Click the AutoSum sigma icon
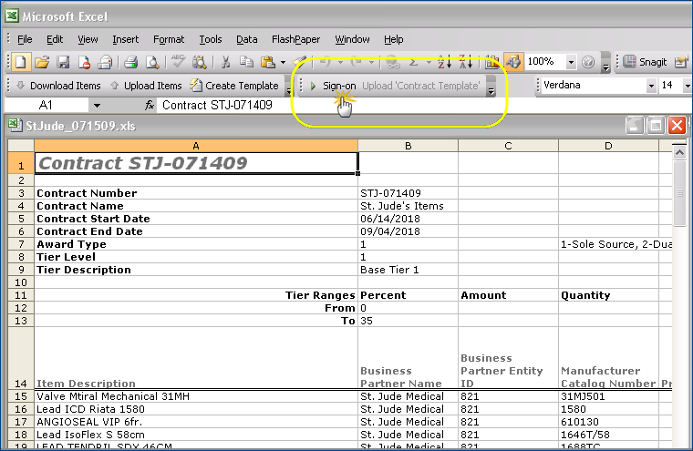 click(414, 62)
